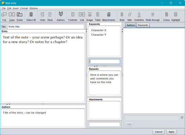Viewport: 185px width, 135px height.
Task: Switch to the Authors tab
Action: [x=131, y=25]
